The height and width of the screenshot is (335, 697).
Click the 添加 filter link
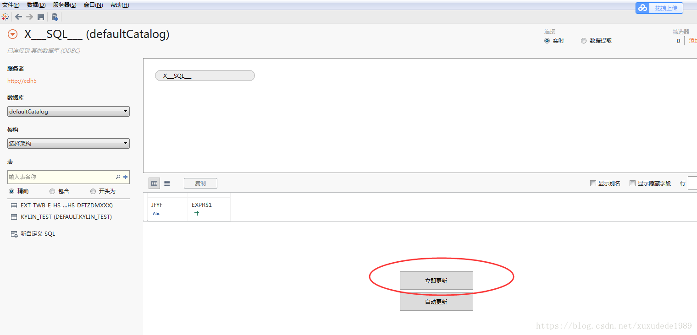(x=693, y=41)
